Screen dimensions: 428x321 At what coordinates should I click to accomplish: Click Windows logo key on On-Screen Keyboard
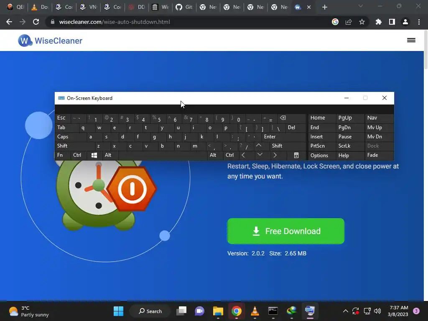pyautogui.click(x=94, y=155)
